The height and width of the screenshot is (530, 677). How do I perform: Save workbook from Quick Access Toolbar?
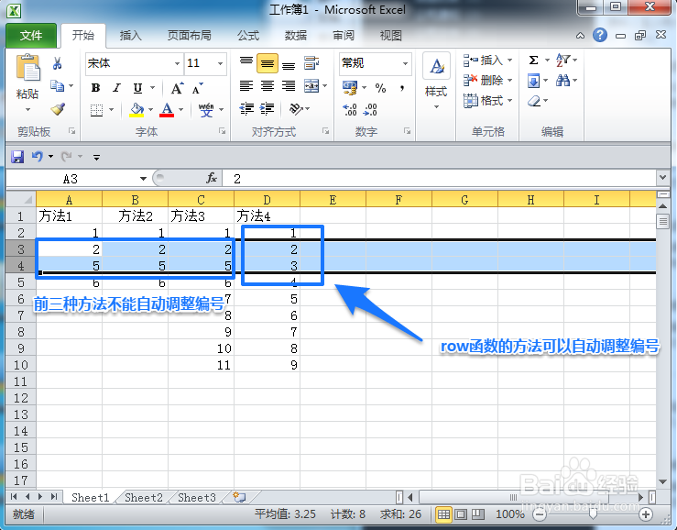pyautogui.click(x=17, y=157)
